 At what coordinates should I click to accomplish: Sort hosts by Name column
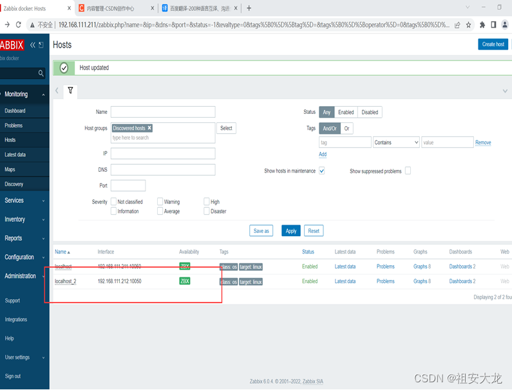pos(62,252)
